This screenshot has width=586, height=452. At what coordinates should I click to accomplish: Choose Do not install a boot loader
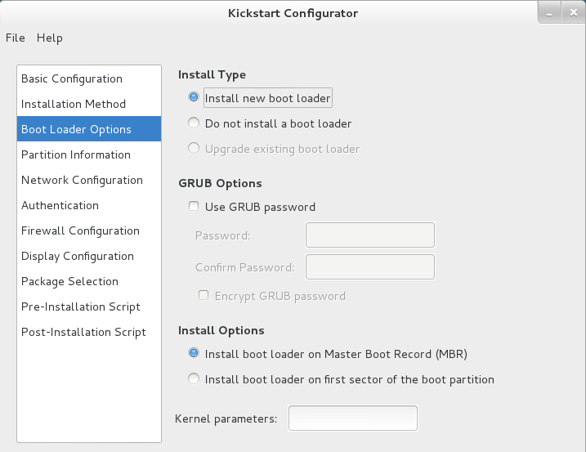point(194,123)
